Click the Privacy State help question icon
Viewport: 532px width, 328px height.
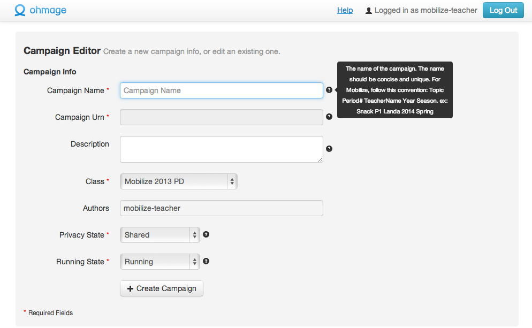pos(206,234)
